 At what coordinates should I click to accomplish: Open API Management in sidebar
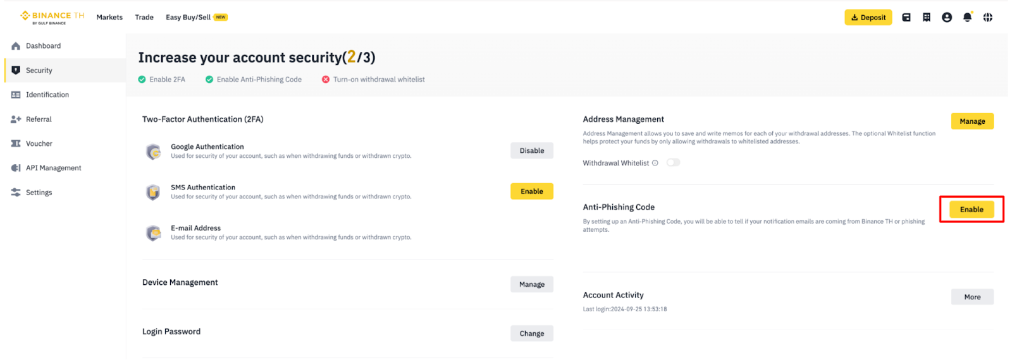tap(53, 168)
